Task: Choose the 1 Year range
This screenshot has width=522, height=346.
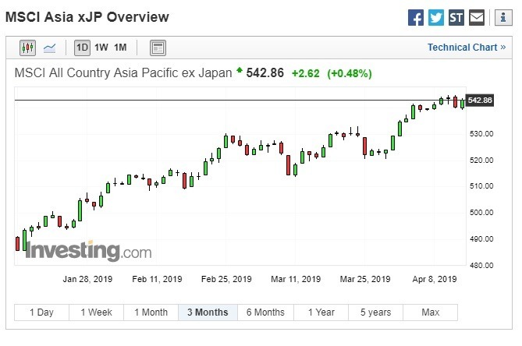Action: 321,312
